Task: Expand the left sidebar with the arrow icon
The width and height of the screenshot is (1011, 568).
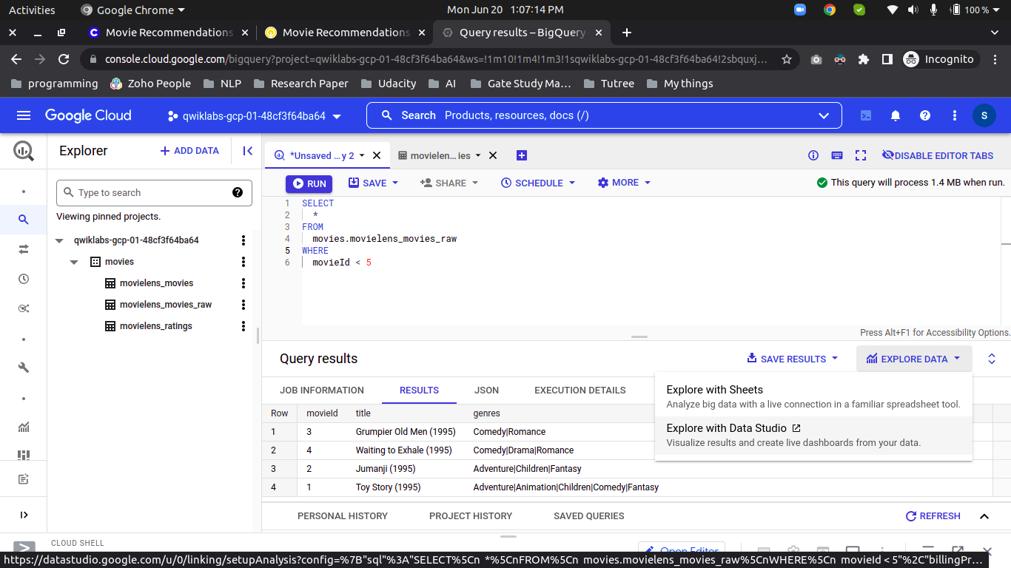Action: (24, 515)
